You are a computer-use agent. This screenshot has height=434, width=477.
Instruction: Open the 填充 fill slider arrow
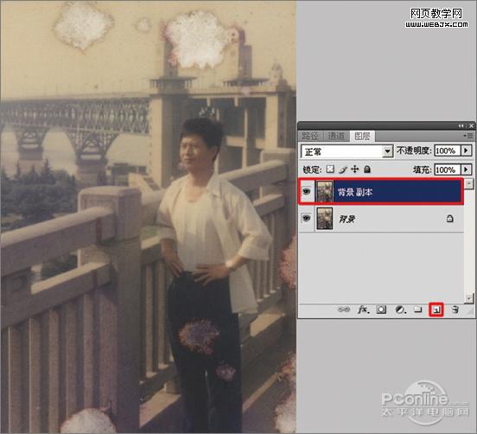tap(466, 169)
